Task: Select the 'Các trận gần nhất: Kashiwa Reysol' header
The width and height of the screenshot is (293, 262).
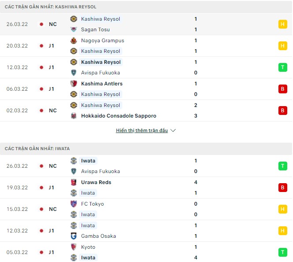Action: [x=51, y=7]
